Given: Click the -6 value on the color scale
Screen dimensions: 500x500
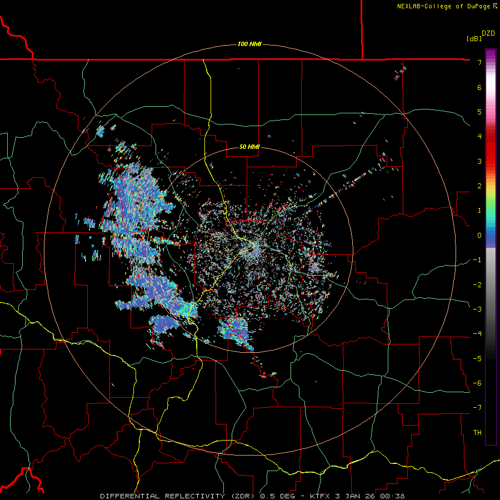Looking at the screenshot, I should coord(477,383).
